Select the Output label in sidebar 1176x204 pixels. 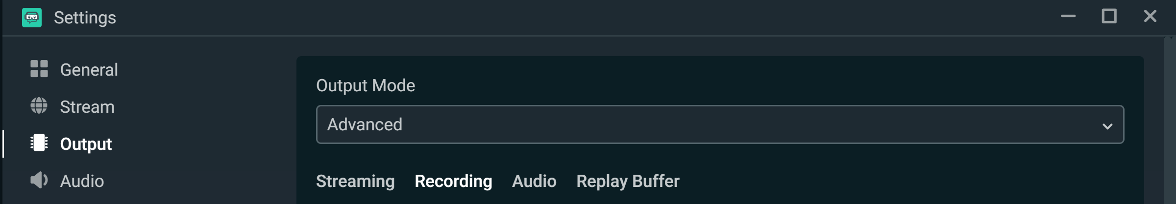click(x=86, y=144)
